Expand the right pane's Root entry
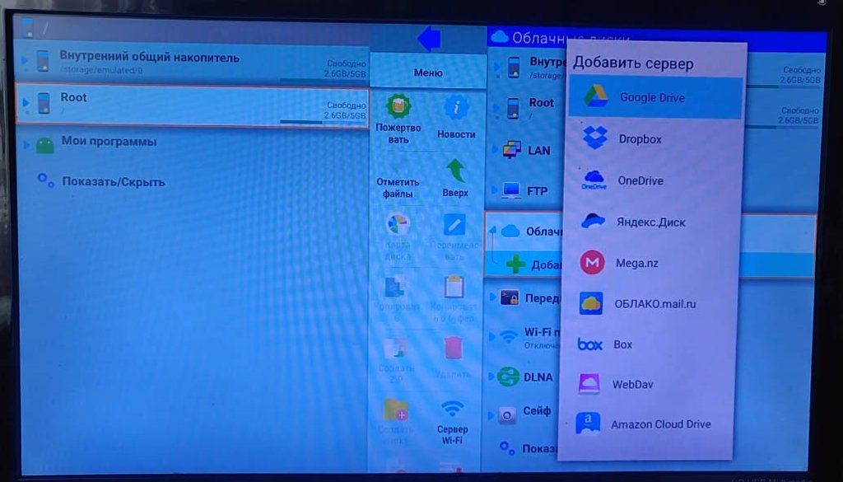The width and height of the screenshot is (843, 482). [x=496, y=108]
